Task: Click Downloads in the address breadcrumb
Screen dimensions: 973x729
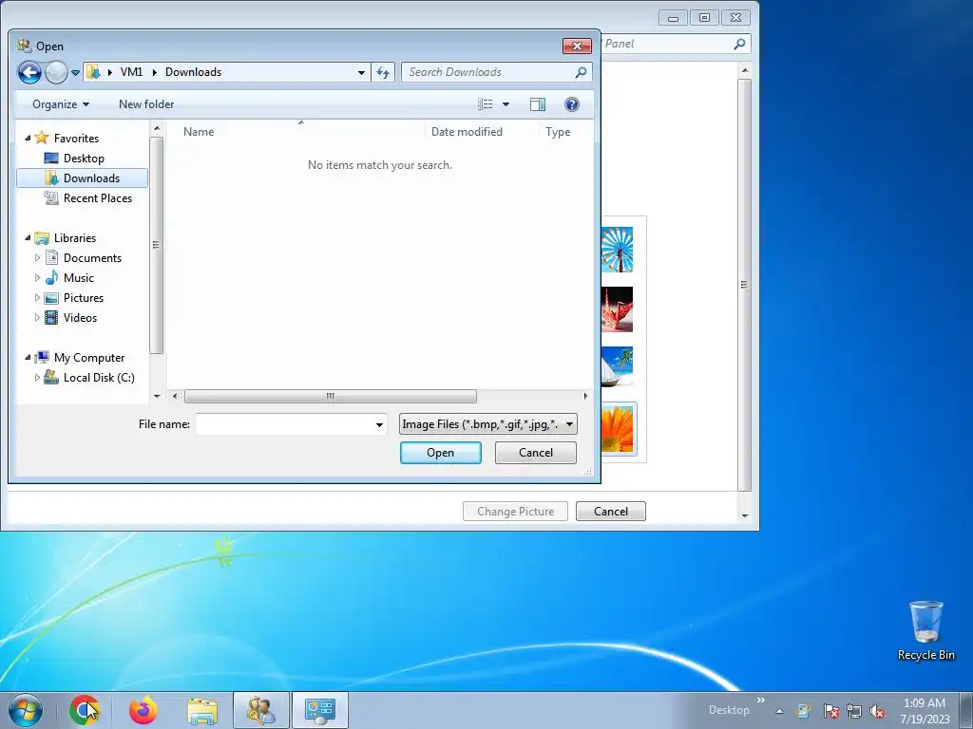Action: (x=193, y=72)
